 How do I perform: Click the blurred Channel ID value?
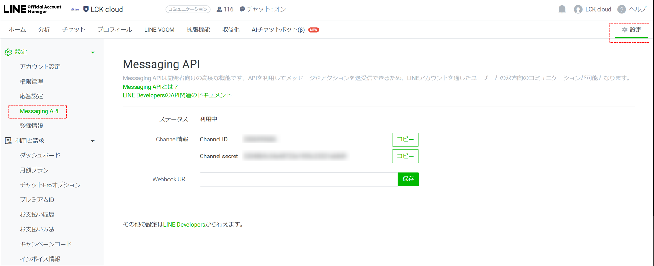coord(260,139)
